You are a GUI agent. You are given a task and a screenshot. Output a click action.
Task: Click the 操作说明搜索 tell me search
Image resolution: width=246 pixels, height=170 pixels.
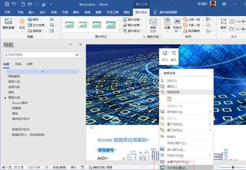pyautogui.click(x=168, y=12)
